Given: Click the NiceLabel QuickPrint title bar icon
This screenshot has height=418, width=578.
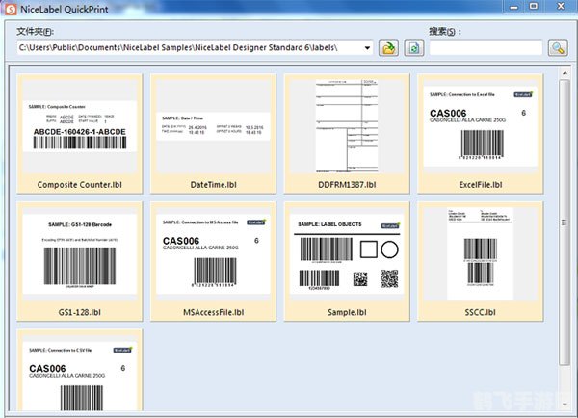Looking at the screenshot, I should point(10,10).
